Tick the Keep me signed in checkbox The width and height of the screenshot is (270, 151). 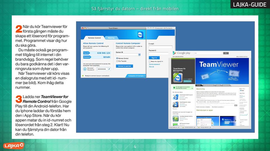(x=150, y=61)
